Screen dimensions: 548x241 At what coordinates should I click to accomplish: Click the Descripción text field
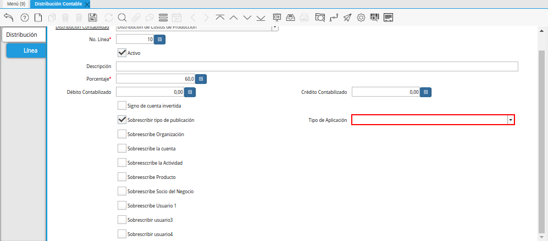317,66
